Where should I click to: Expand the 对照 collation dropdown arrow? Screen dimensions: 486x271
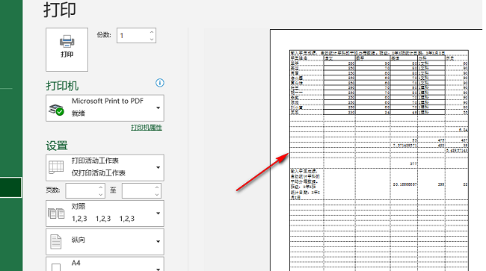158,214
